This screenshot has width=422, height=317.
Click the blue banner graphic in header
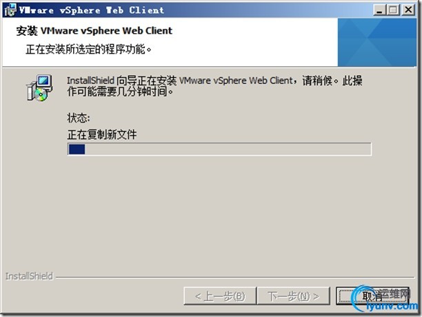(x=376, y=42)
